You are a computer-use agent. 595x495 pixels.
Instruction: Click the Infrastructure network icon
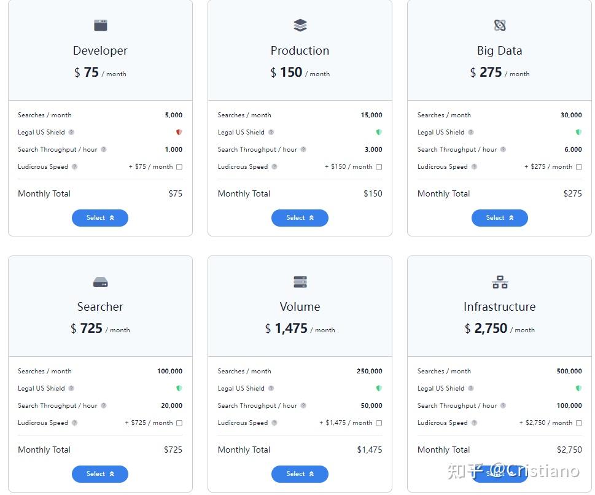500,282
